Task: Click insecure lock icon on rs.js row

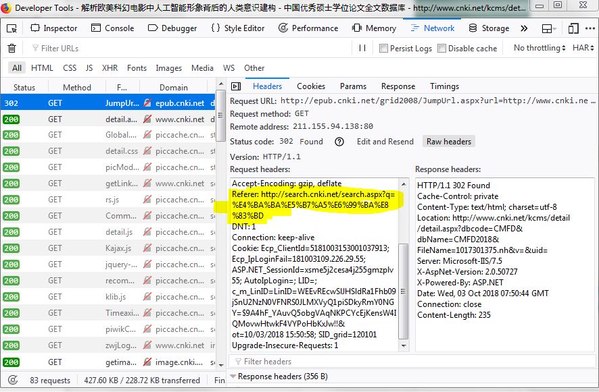Action: click(x=147, y=200)
